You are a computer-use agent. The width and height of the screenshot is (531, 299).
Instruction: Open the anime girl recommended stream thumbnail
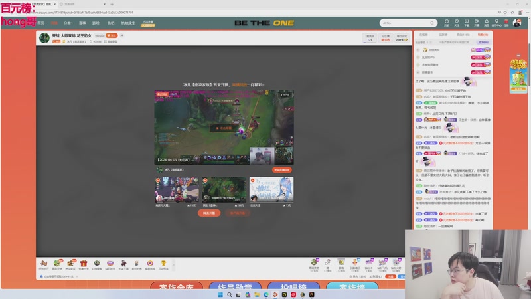[271, 189]
